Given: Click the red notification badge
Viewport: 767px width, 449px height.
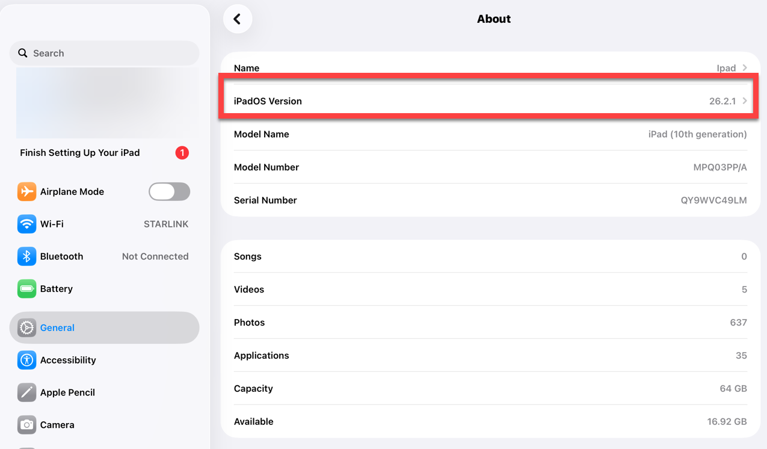Looking at the screenshot, I should pyautogui.click(x=182, y=153).
